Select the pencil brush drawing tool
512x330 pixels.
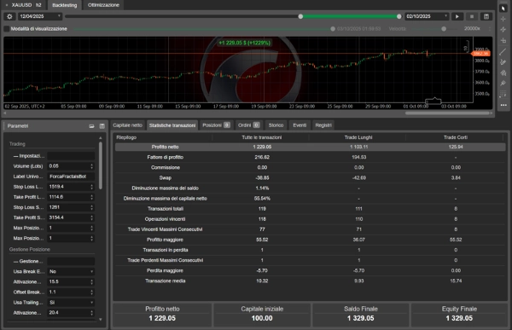tap(503, 62)
